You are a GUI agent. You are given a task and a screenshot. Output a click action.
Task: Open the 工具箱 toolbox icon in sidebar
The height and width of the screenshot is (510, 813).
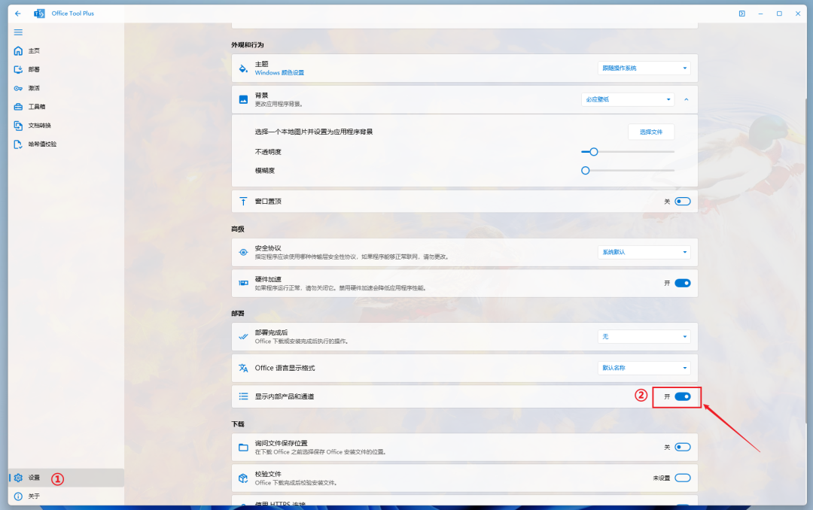pyautogui.click(x=18, y=107)
